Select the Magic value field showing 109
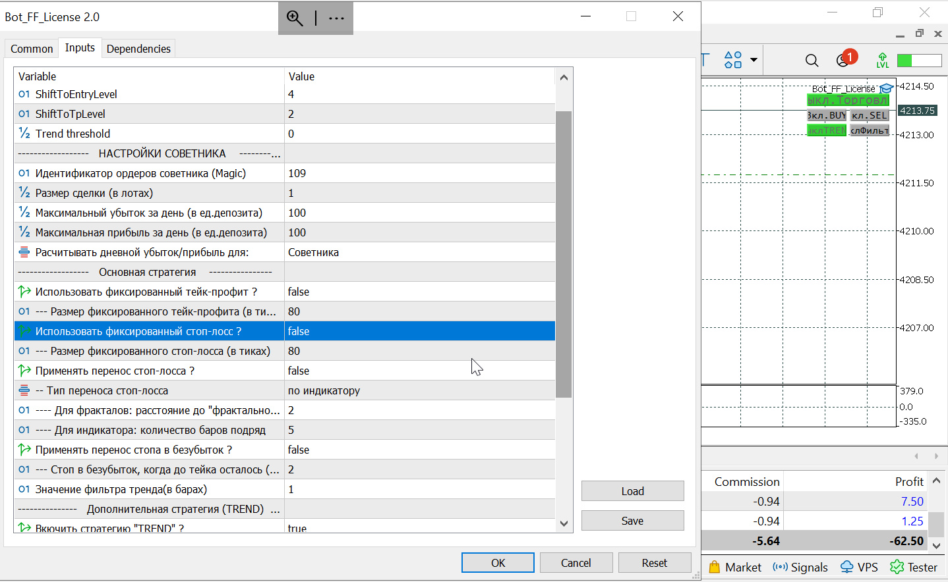Screen dimensions: 948x582 pos(420,173)
